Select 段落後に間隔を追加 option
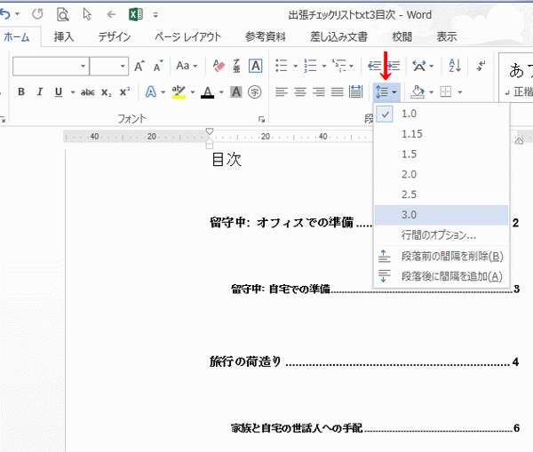This screenshot has height=452, width=533. point(442,276)
